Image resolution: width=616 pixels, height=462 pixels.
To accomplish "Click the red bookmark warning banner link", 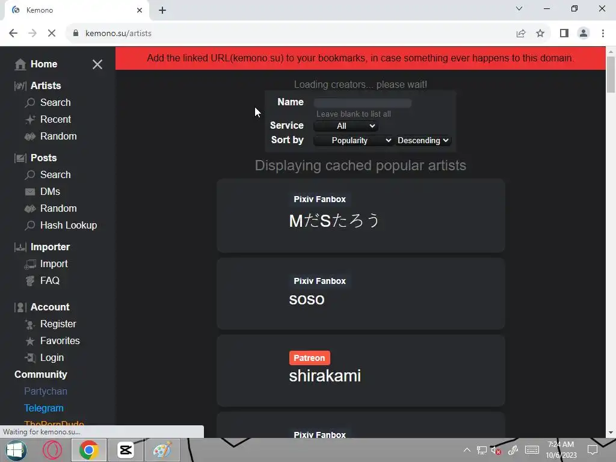I will tap(360, 58).
